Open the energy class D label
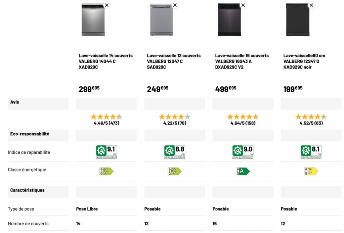The width and height of the screenshot is (344, 233). coord(311,171)
